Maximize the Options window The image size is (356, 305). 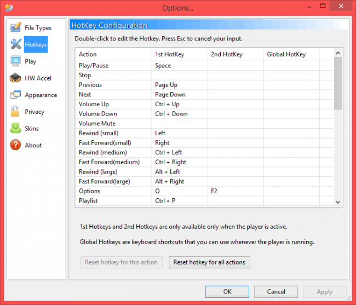pyautogui.click(x=323, y=6)
